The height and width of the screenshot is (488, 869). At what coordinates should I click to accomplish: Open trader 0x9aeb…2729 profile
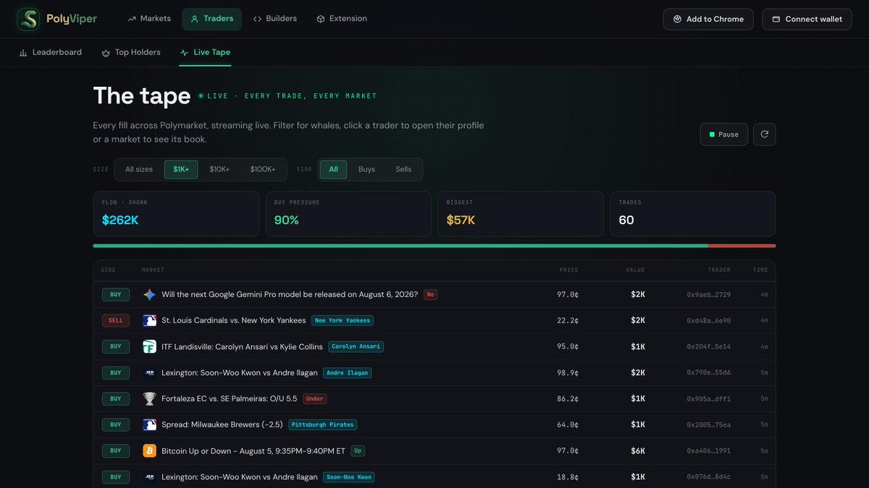[708, 295]
